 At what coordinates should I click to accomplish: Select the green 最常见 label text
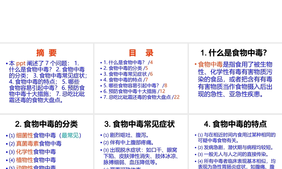[70, 135]
